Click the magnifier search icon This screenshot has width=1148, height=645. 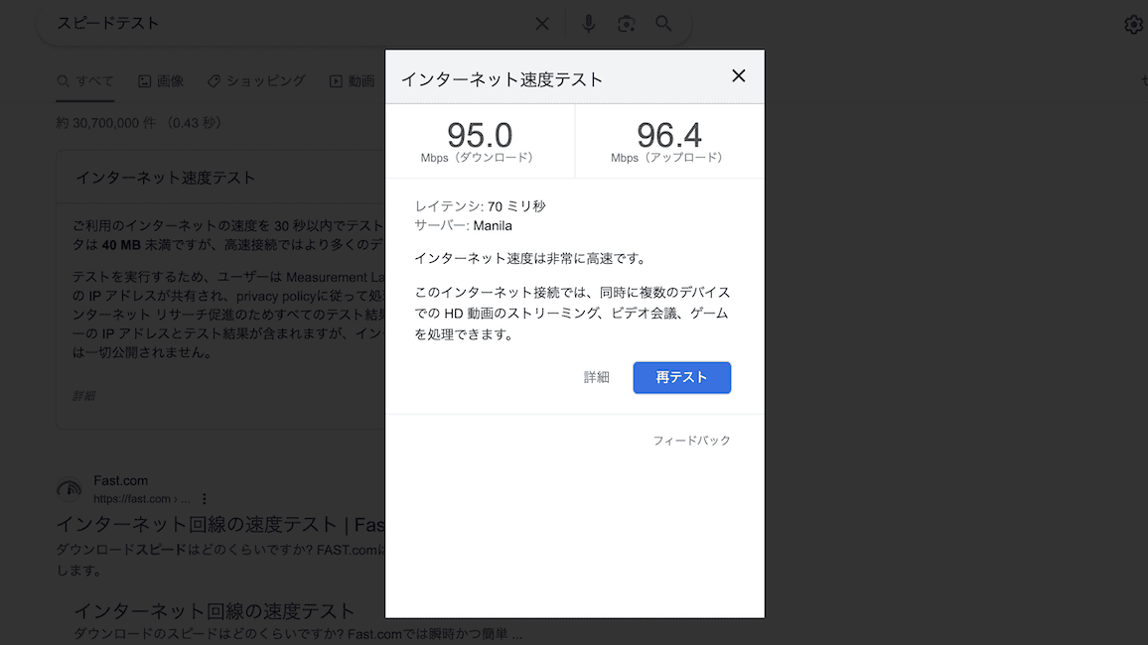coord(663,24)
